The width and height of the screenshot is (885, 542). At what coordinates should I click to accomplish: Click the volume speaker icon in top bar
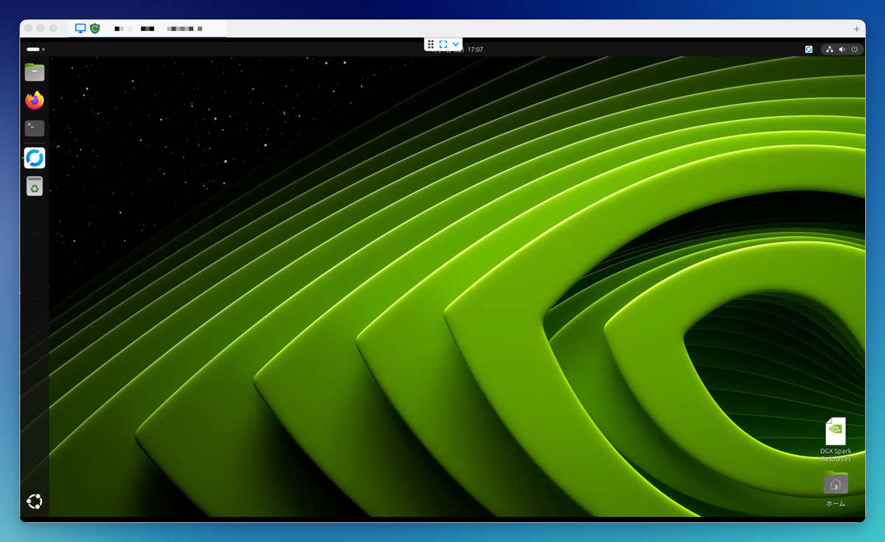[841, 49]
